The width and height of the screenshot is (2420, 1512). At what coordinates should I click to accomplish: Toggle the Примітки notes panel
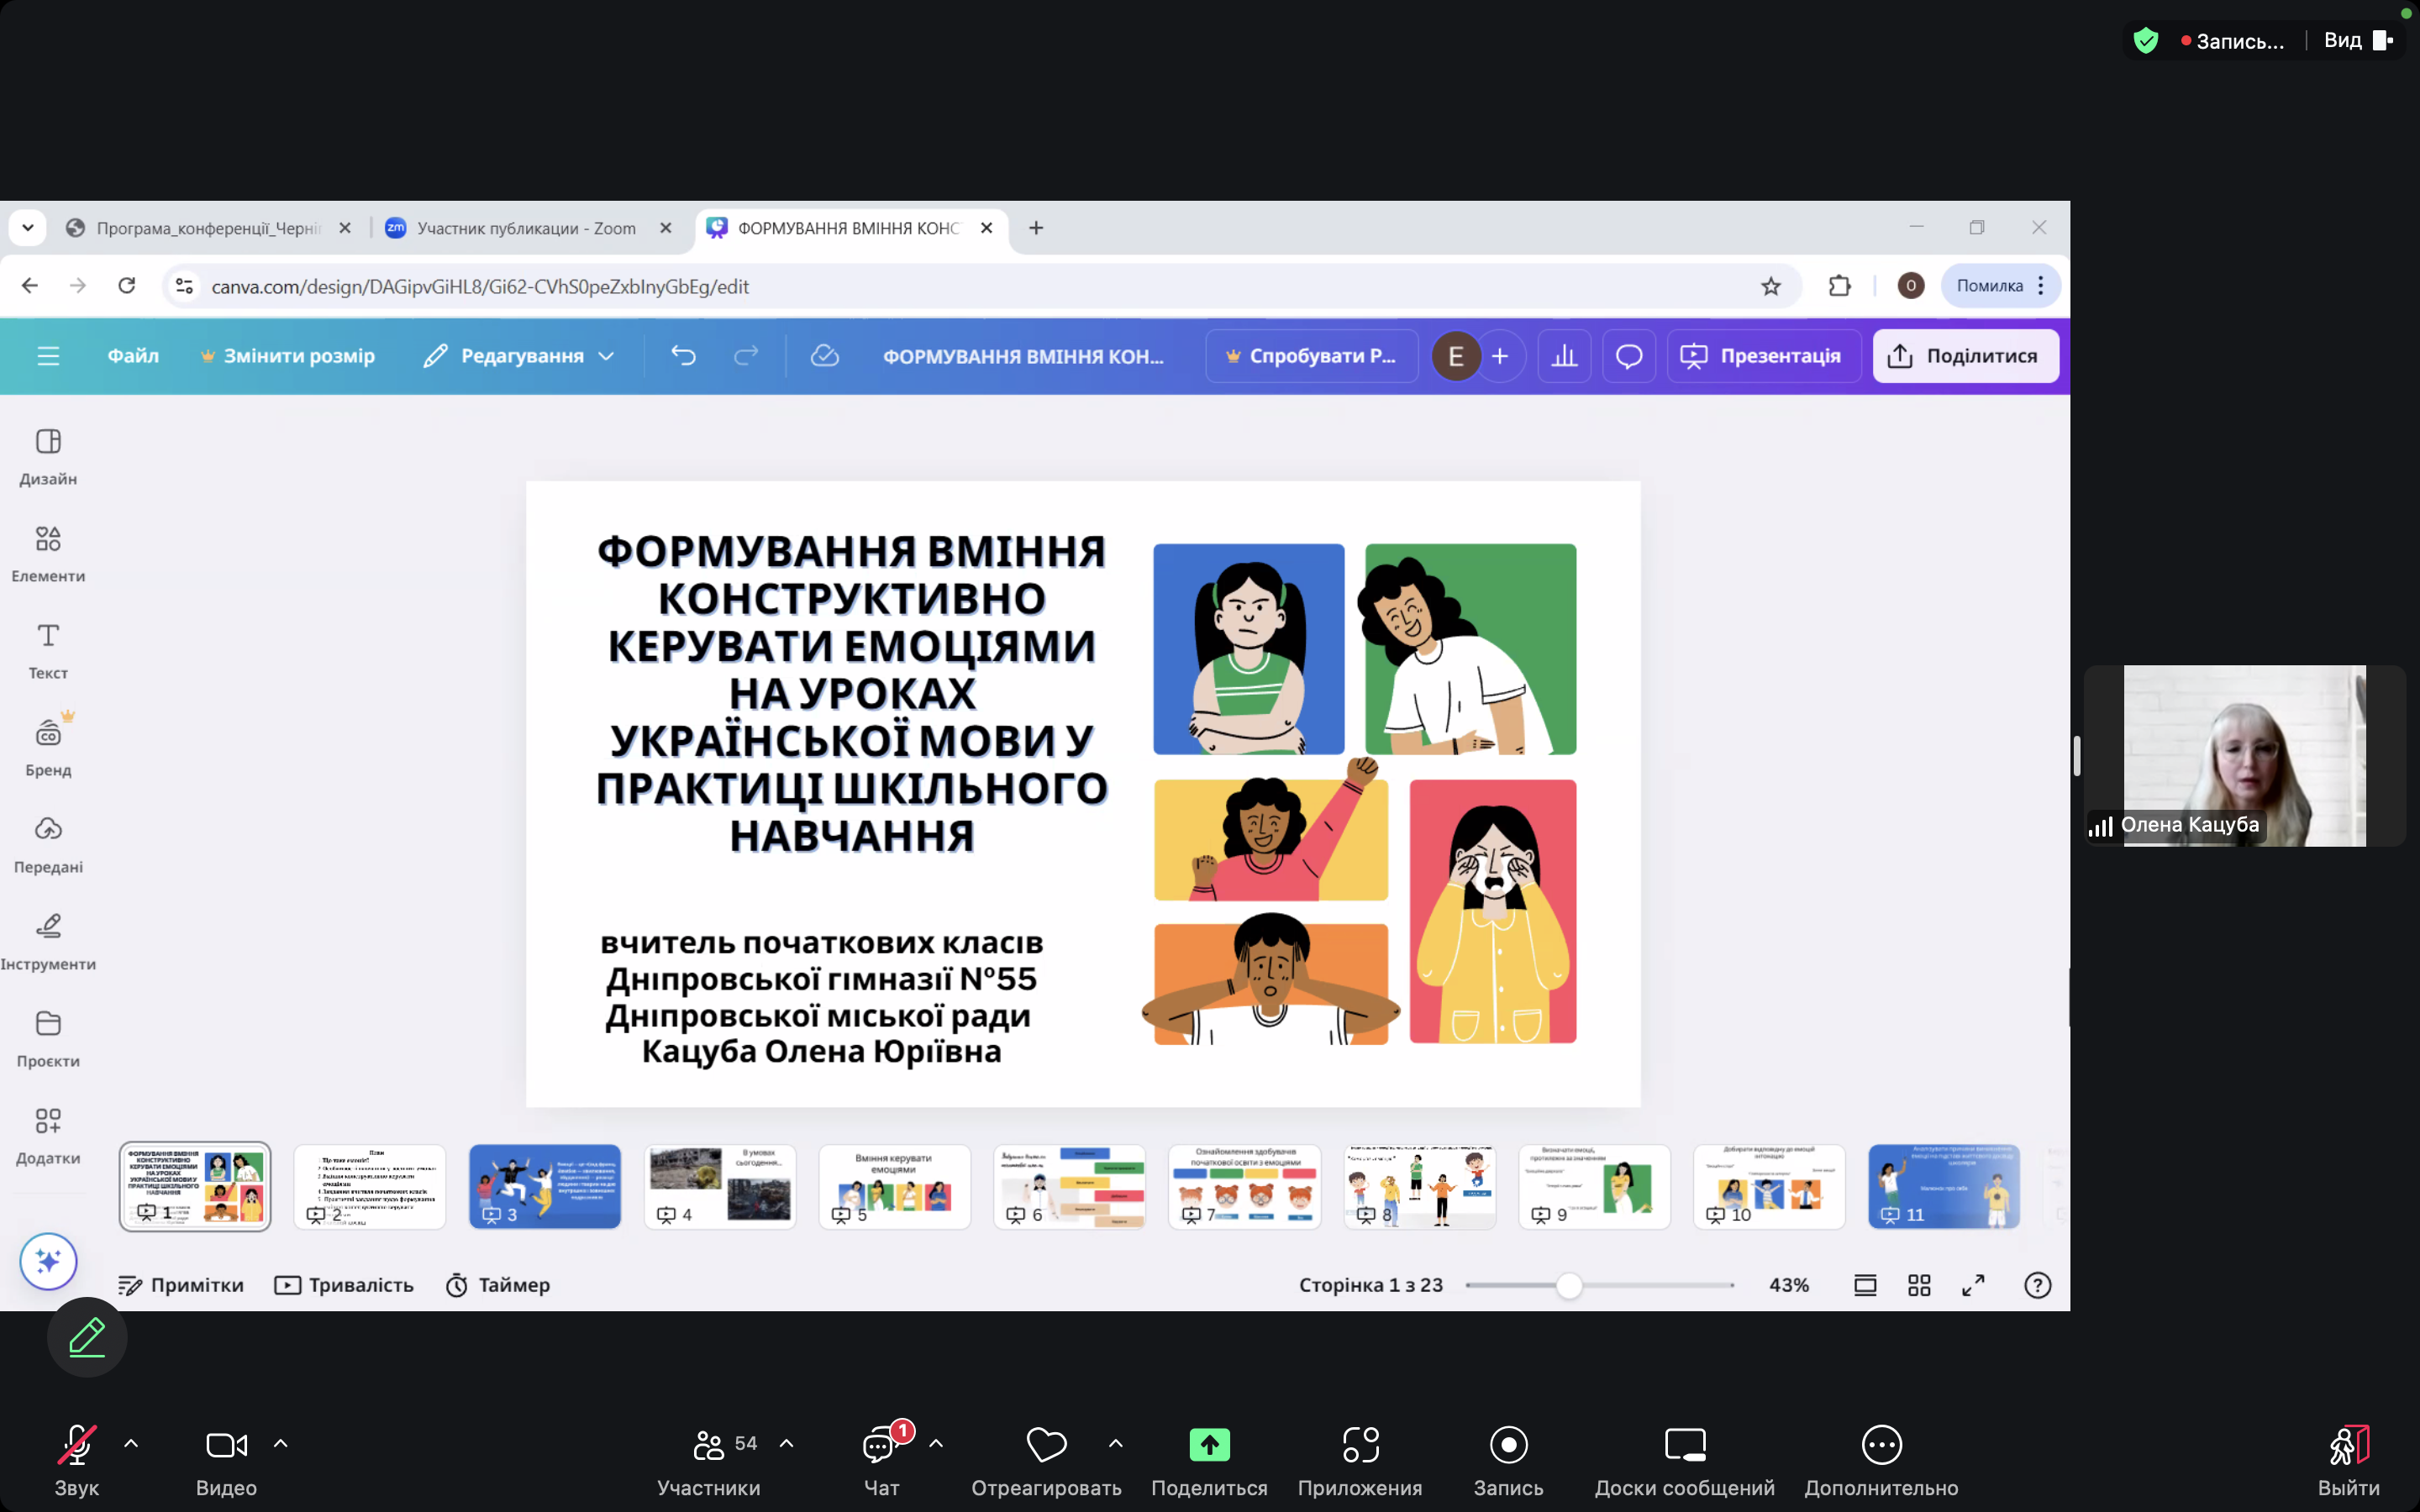(181, 1285)
